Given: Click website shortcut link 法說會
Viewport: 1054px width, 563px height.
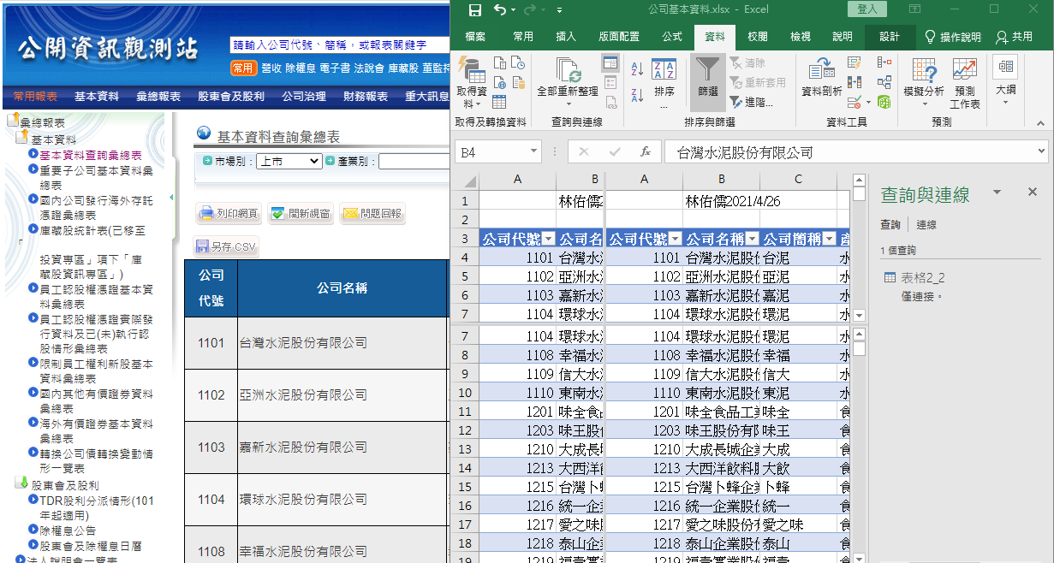Looking at the screenshot, I should point(369,68).
